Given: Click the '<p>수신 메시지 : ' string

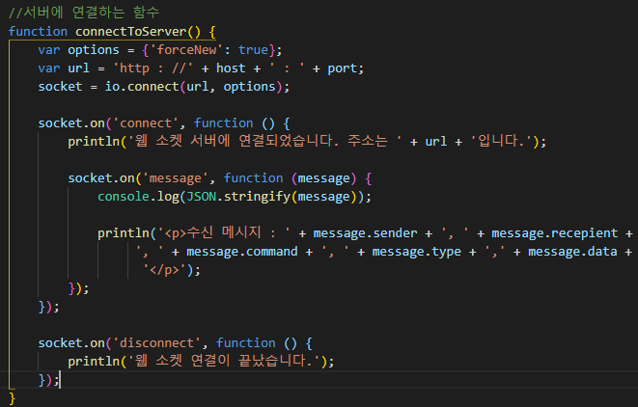Looking at the screenshot, I should point(223,233).
